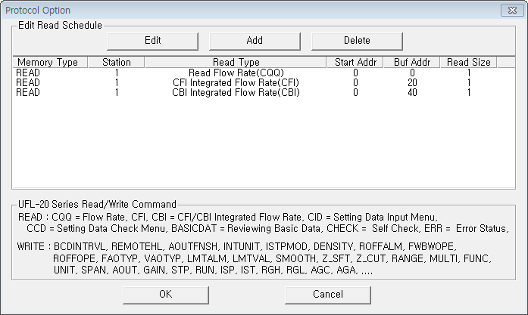Click the Edit button
Image resolution: width=528 pixels, height=315 pixels.
click(x=152, y=41)
